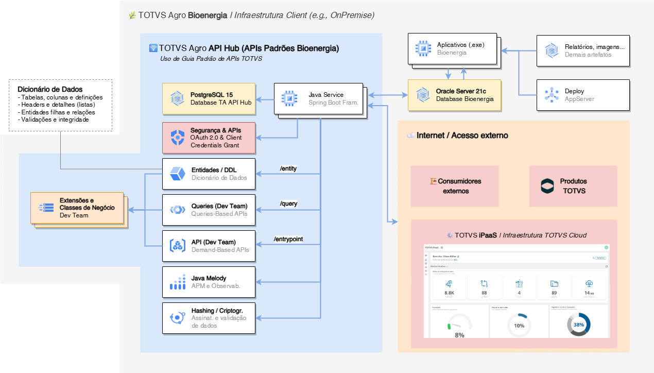The height and width of the screenshot is (373, 654).
Task: Click 'Assinat. e validação de dados' caption
Action: tap(219, 321)
